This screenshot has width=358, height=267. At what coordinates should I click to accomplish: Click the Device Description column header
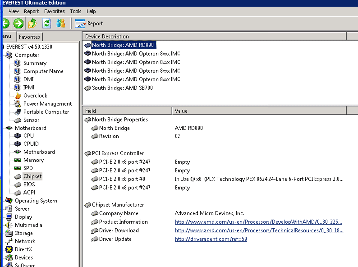click(x=214, y=36)
